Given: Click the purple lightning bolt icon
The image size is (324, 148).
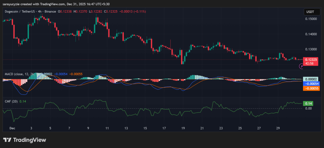Looking at the screenshot, I should tap(301, 66).
